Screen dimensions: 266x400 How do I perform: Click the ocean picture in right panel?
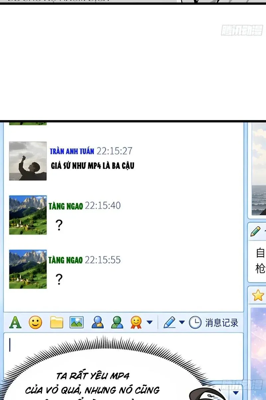[x=258, y=170]
